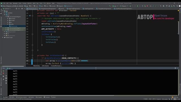The height and width of the screenshot is (102, 181).
Task: Expand the activities package
Action: tap(8, 18)
